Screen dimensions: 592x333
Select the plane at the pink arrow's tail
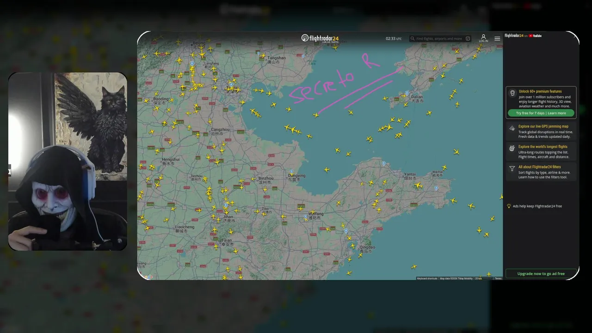point(316,115)
